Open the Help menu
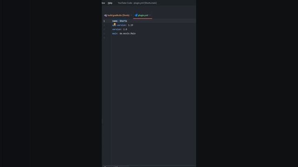 tap(110, 3)
